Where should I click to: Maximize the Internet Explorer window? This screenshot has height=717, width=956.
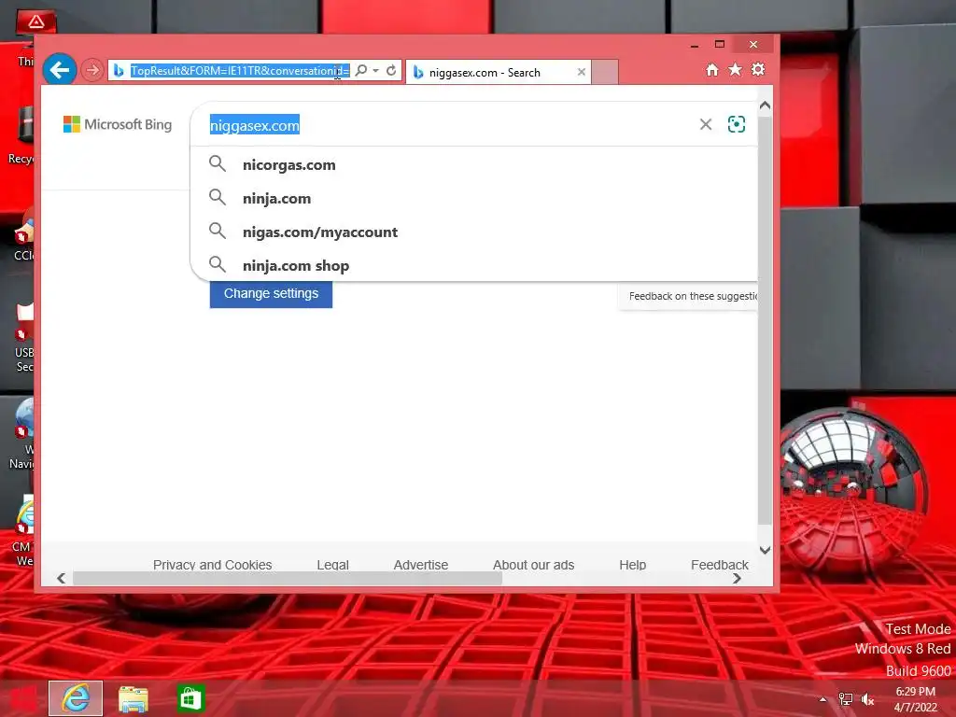(x=720, y=44)
